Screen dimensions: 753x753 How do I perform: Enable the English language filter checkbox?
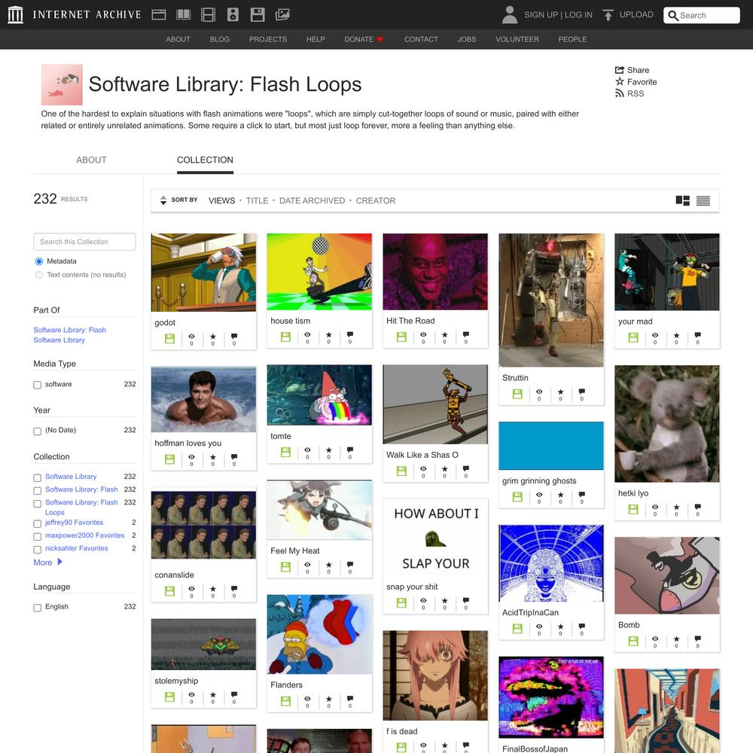tap(38, 608)
